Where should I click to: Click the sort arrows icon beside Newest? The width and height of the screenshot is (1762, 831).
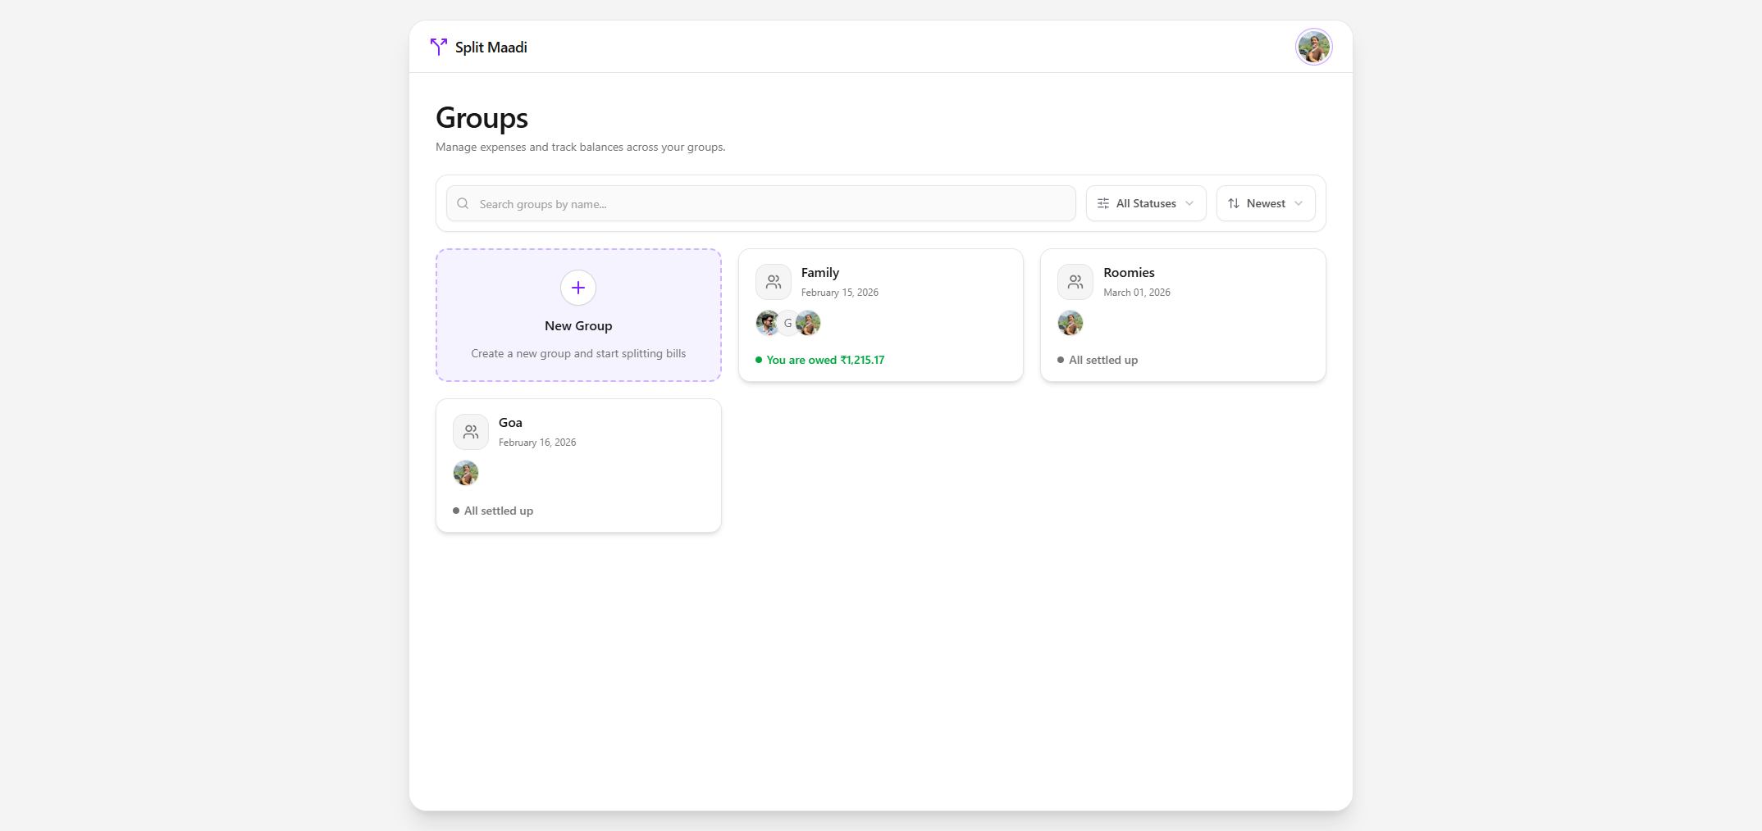coord(1234,203)
